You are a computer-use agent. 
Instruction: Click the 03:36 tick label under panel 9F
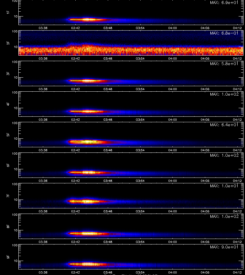[43, 272]
